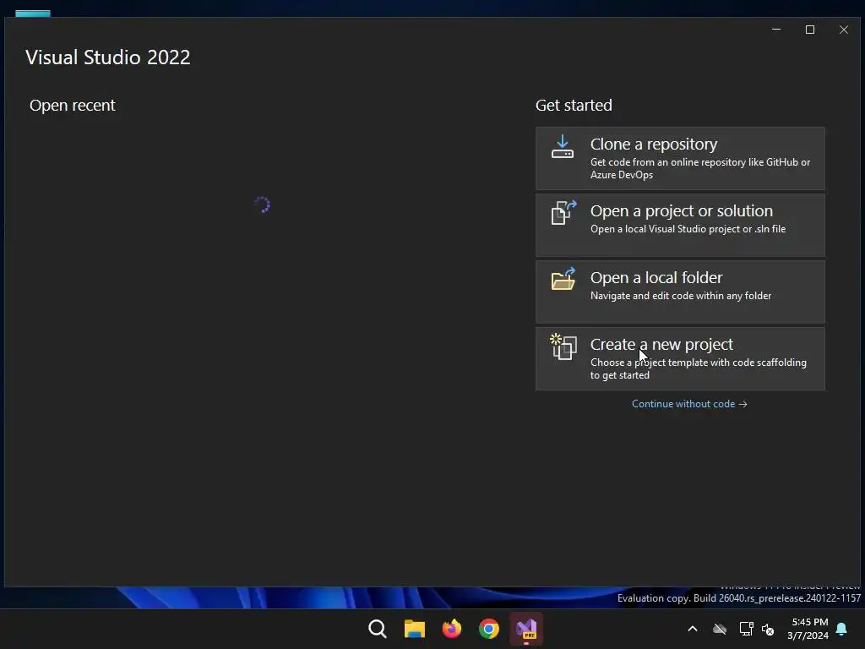Close the Visual Studio 2022 window

point(844,30)
